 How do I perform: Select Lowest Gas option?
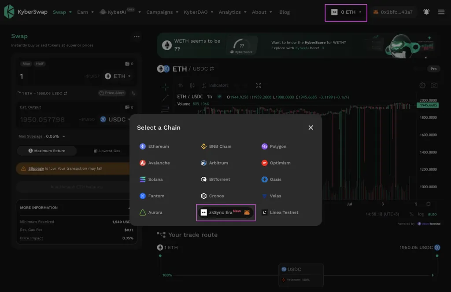pos(107,151)
